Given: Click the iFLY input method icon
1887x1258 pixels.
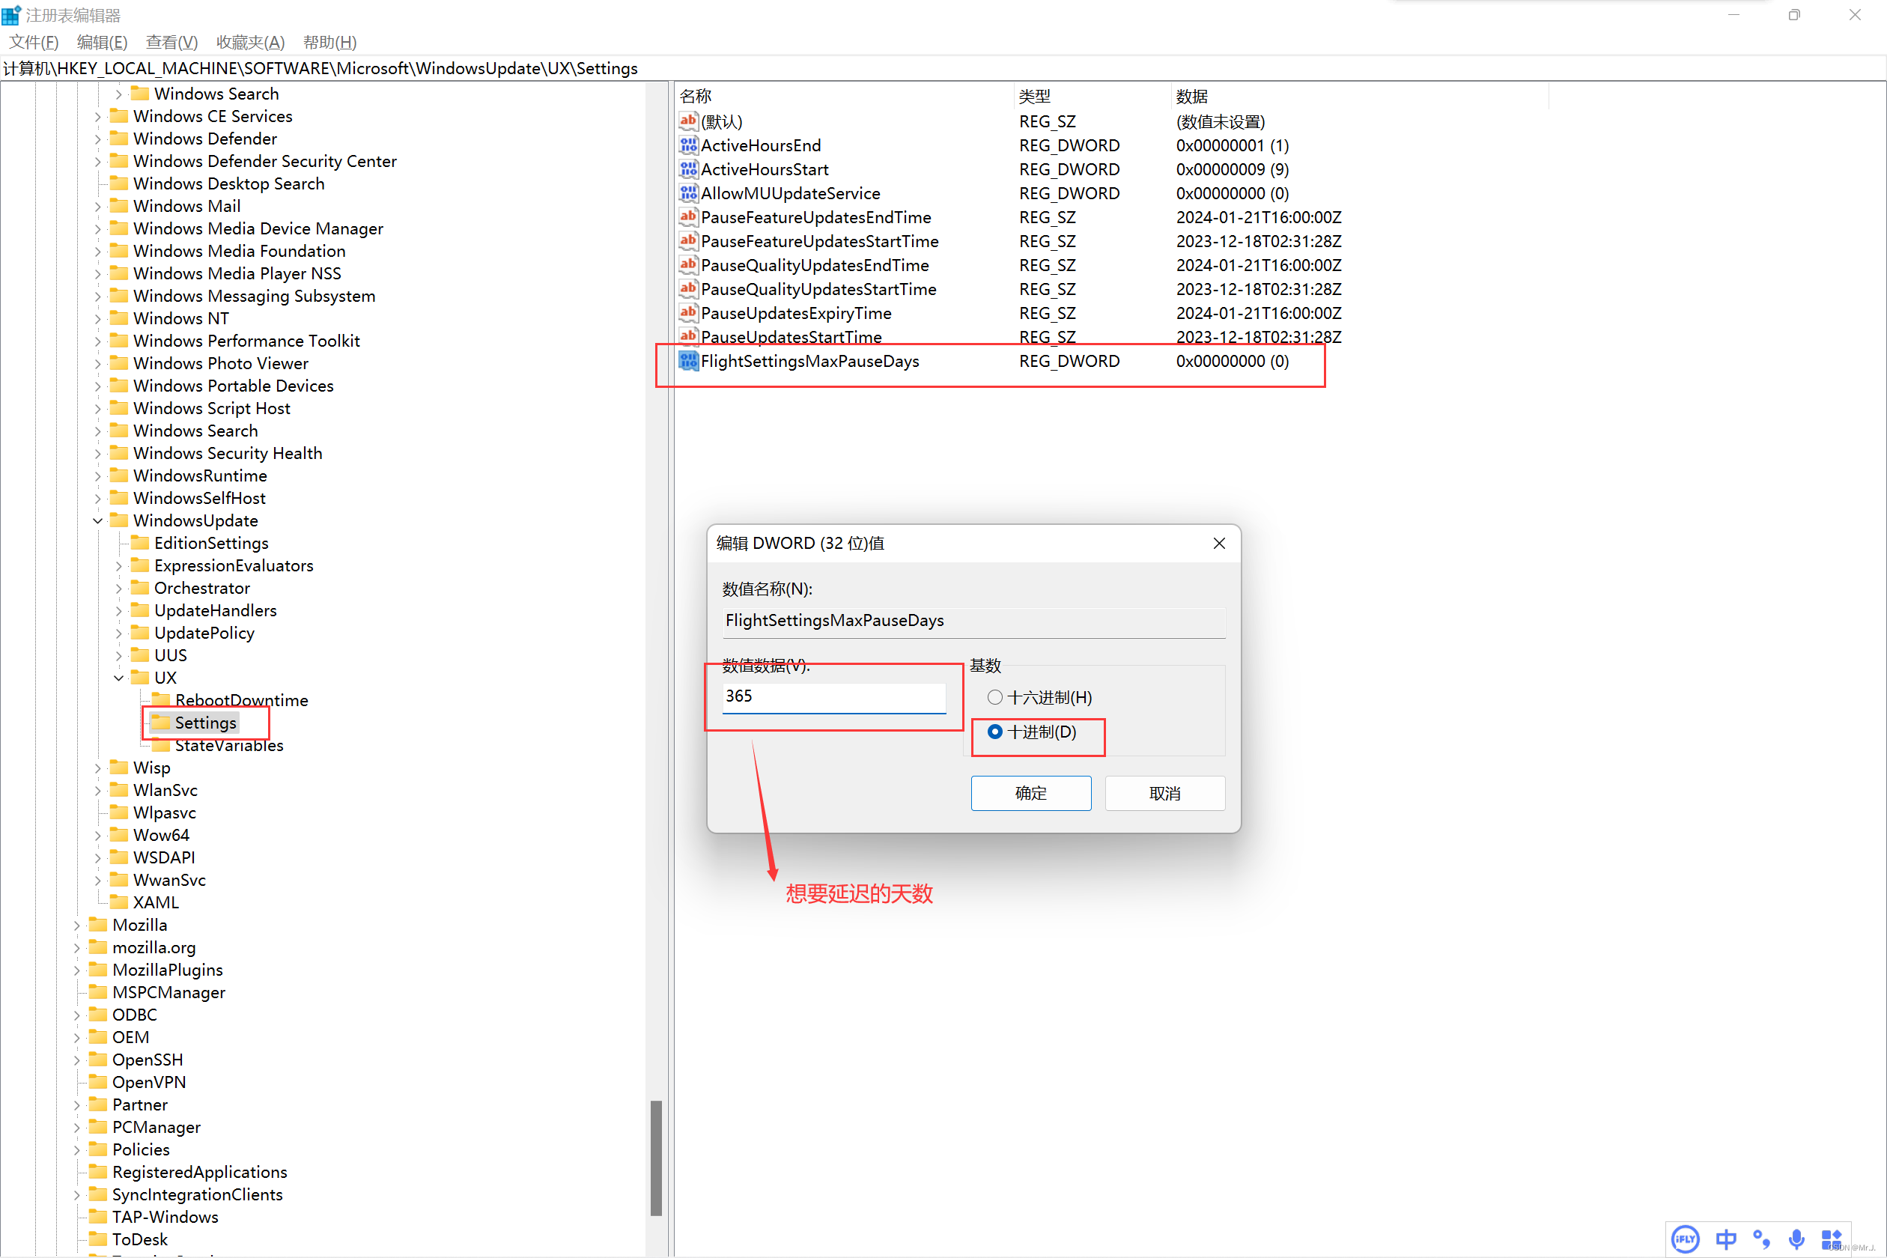Looking at the screenshot, I should point(1685,1239).
